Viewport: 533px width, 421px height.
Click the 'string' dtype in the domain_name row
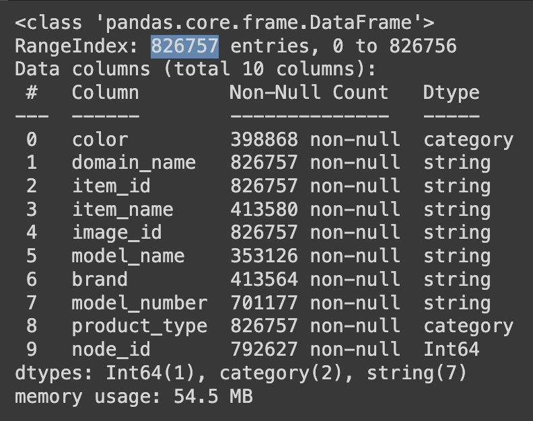point(457,164)
